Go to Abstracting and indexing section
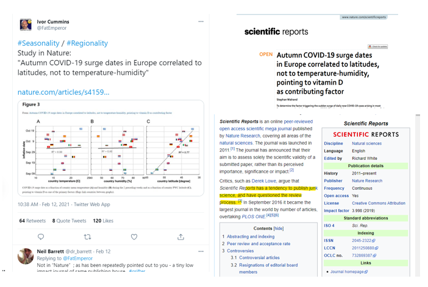The width and height of the screenshot is (428, 287). point(251,237)
